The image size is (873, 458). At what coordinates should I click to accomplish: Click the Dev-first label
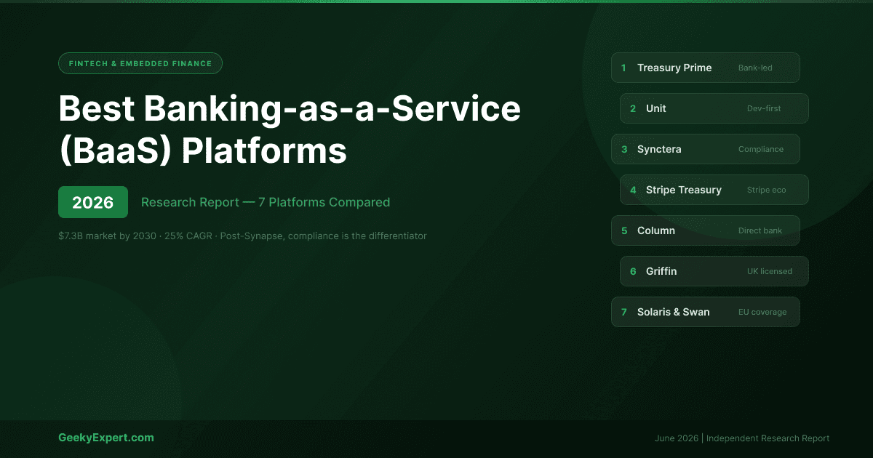[764, 108]
